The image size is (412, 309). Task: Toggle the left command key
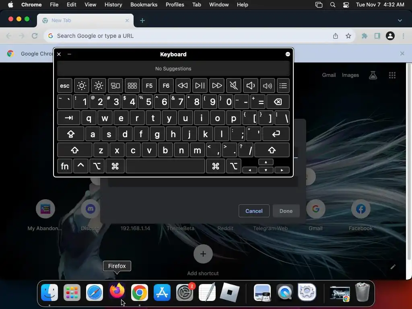115,166
